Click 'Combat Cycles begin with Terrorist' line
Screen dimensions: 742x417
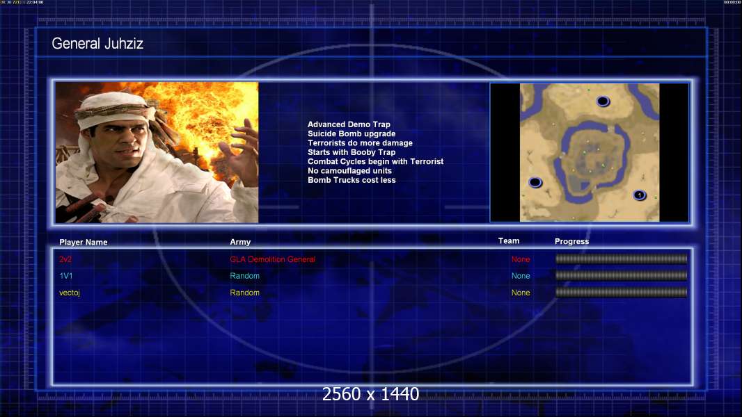376,161
